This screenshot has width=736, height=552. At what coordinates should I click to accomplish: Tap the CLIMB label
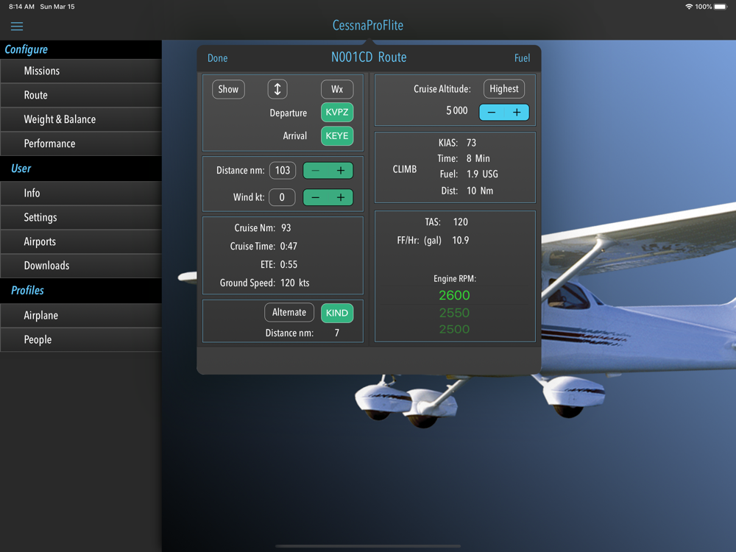pos(405,169)
